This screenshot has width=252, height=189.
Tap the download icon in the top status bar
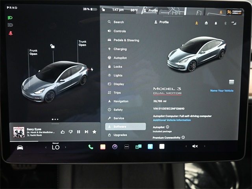(221, 12)
